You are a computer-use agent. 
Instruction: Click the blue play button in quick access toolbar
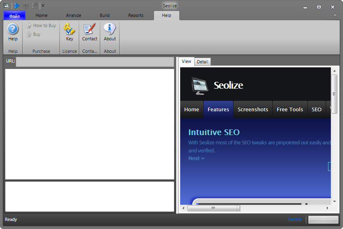coord(17,6)
